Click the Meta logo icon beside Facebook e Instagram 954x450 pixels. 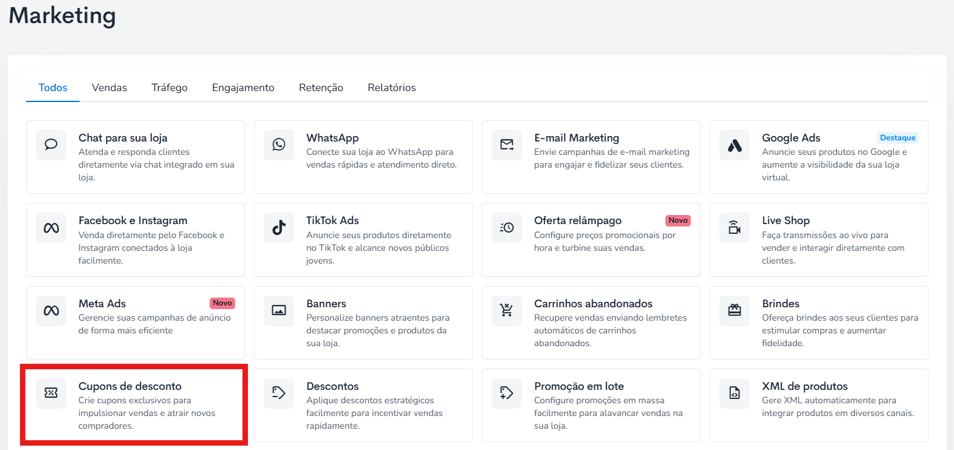51,228
